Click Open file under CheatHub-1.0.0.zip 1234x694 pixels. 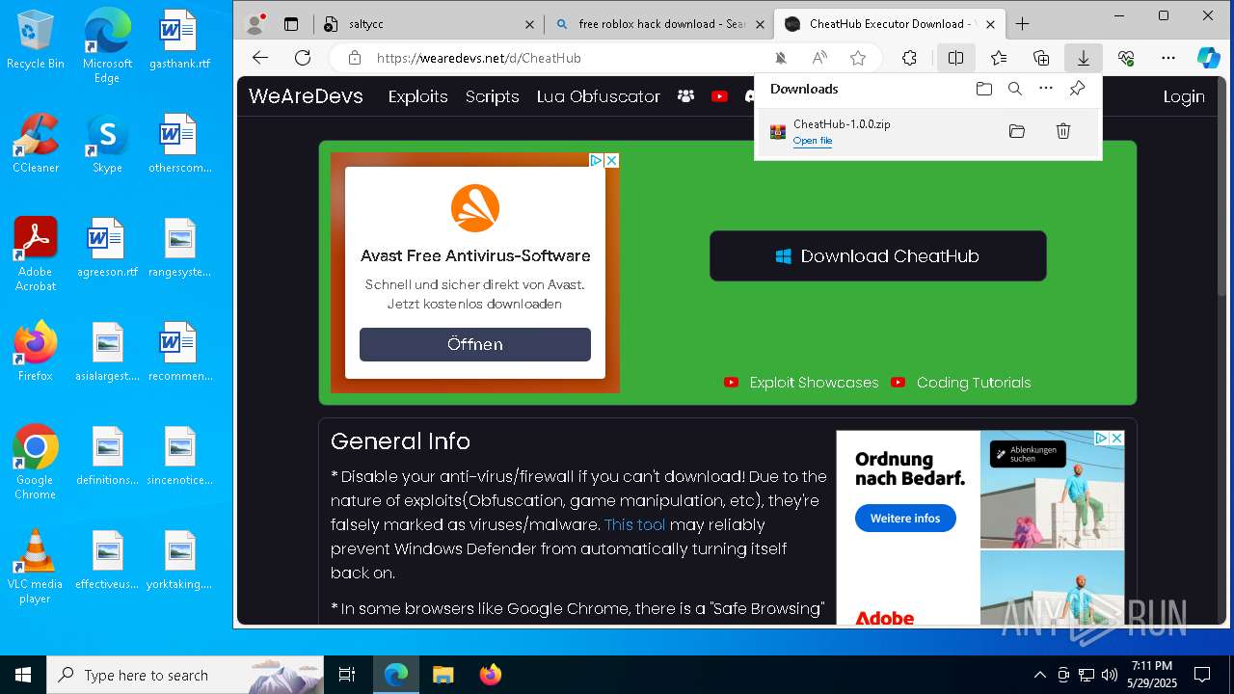[813, 141]
